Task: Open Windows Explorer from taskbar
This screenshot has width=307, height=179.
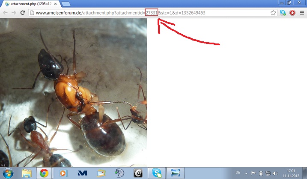Action: tap(27, 173)
